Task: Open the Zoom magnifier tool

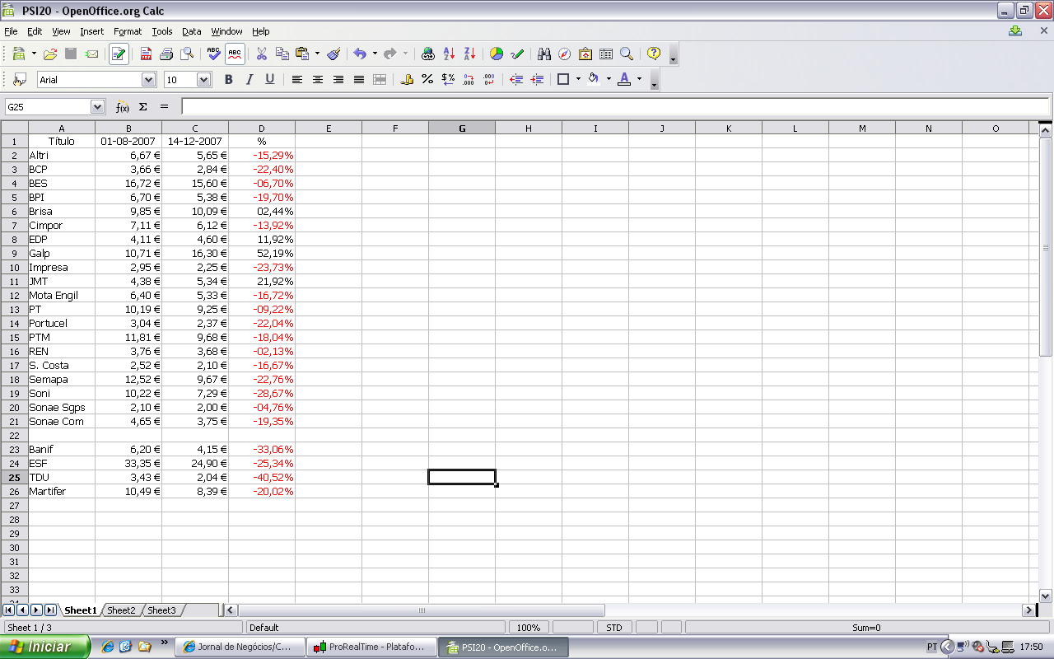Action: pyautogui.click(x=627, y=54)
